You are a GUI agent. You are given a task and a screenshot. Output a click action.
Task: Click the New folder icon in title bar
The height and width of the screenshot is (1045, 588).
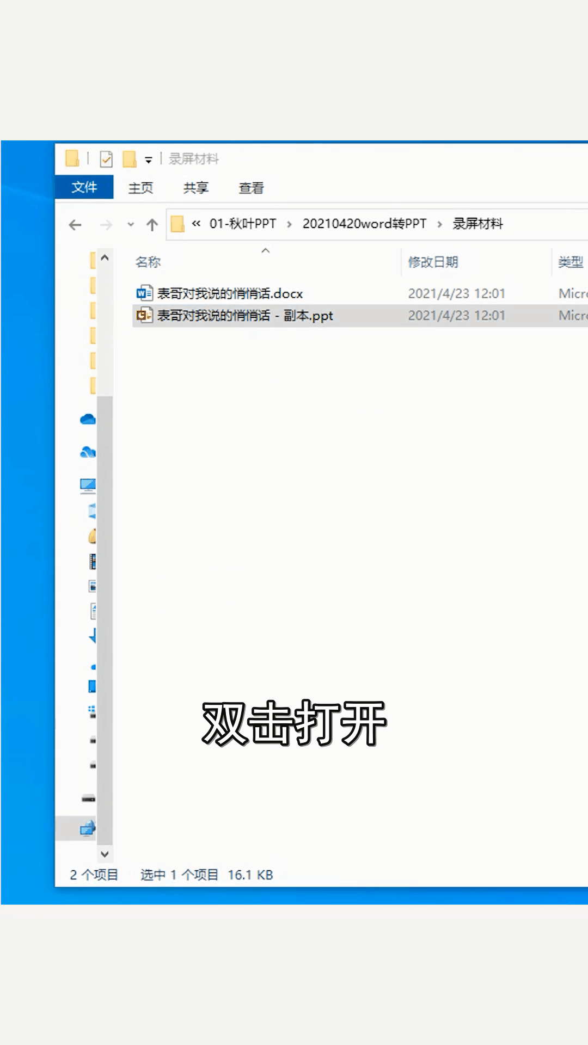(x=129, y=159)
